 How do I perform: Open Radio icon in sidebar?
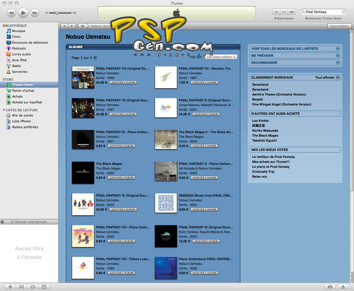(x=8, y=66)
